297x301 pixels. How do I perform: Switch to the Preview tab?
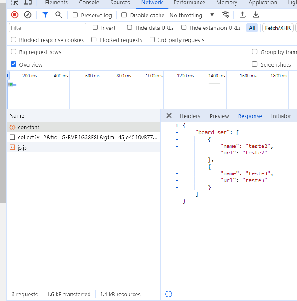point(219,116)
